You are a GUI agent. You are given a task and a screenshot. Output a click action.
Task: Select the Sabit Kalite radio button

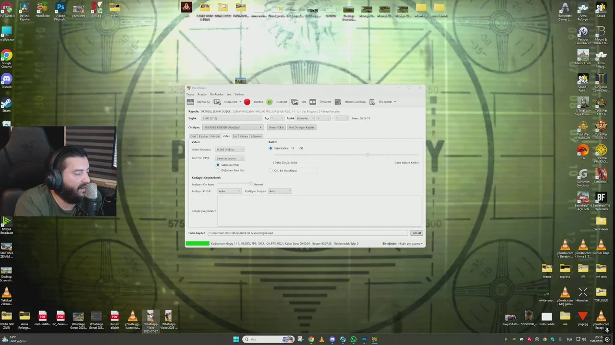click(x=271, y=148)
